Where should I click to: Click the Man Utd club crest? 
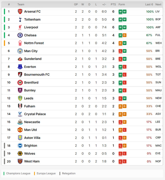tap(20, 130)
